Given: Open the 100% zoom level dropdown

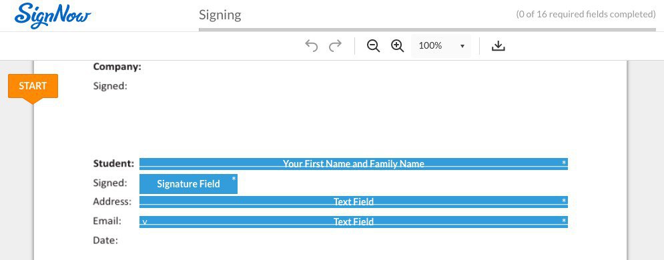Looking at the screenshot, I should [441, 45].
